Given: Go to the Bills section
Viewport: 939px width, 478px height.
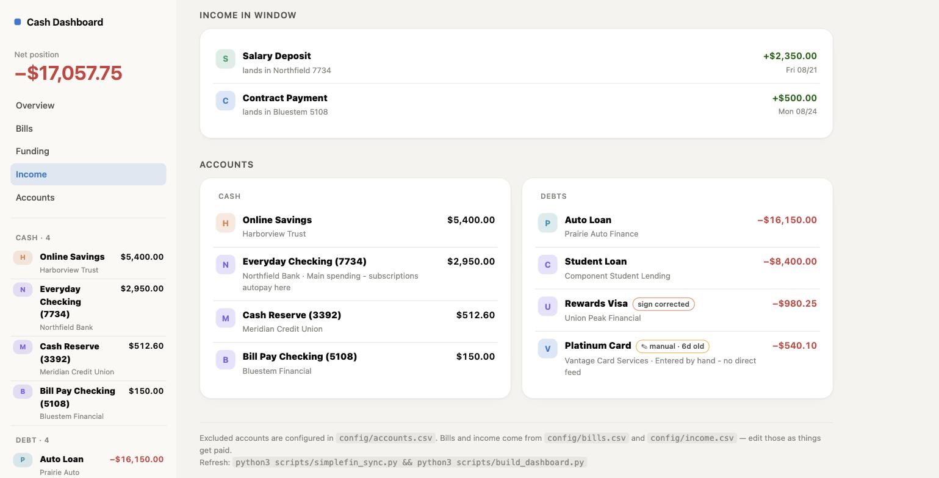Looking at the screenshot, I should click(88, 129).
